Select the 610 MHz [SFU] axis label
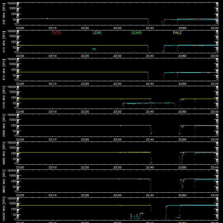The height and width of the screenshot is (223, 223). 4,70
